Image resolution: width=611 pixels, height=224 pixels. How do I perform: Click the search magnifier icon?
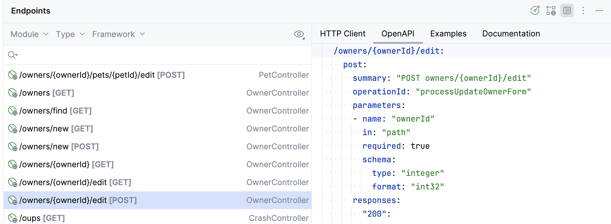click(12, 55)
